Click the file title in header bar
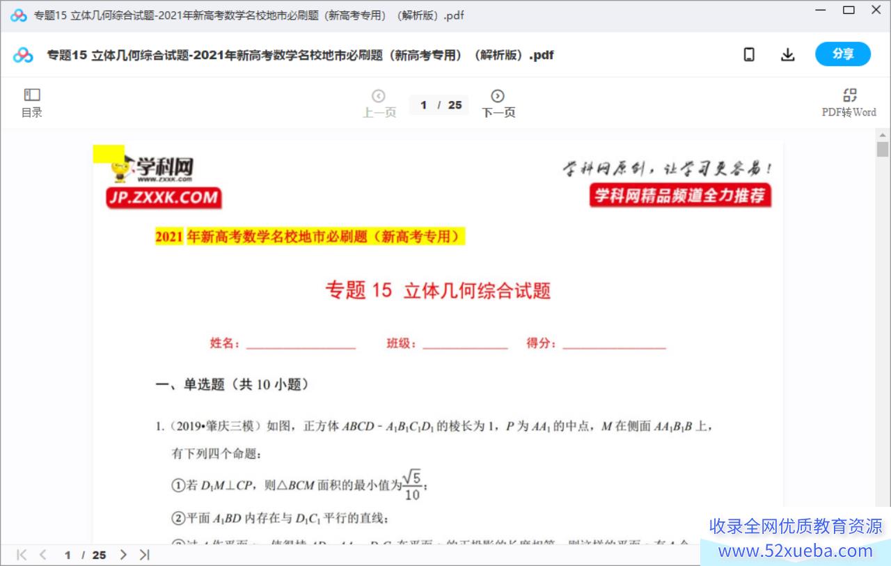Viewport: 891px width, 566px height. click(300, 55)
